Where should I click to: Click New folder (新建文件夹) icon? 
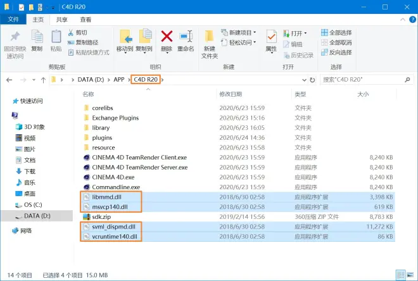point(209,37)
